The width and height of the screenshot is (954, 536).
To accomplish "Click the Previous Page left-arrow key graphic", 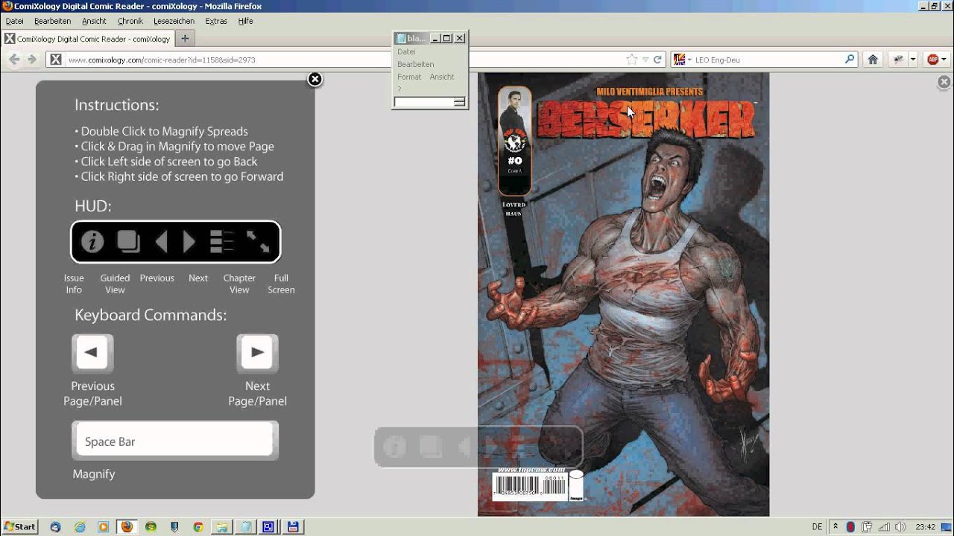I will 92,354.
